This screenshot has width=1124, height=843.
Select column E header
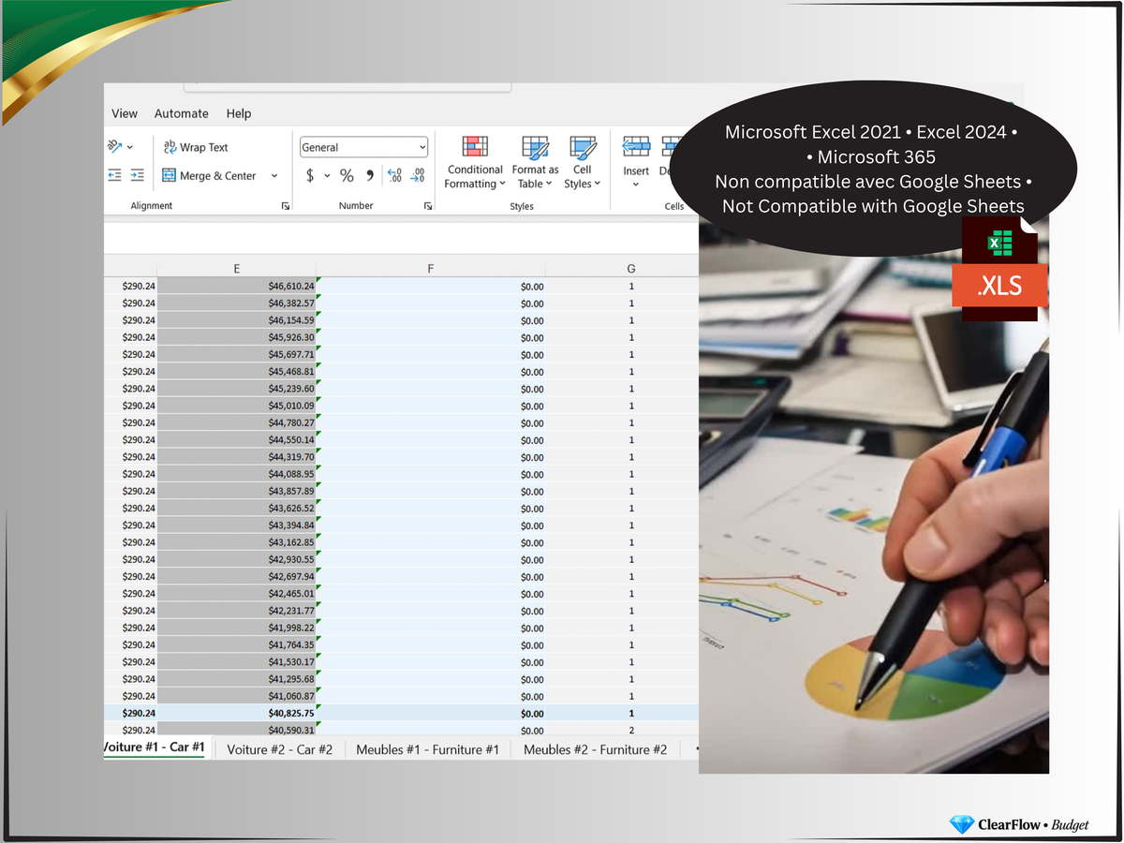click(237, 269)
